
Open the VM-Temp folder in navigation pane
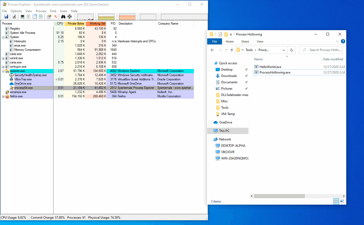pos(228,114)
